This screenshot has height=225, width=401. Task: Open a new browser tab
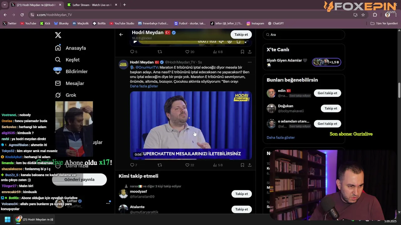point(124,5)
